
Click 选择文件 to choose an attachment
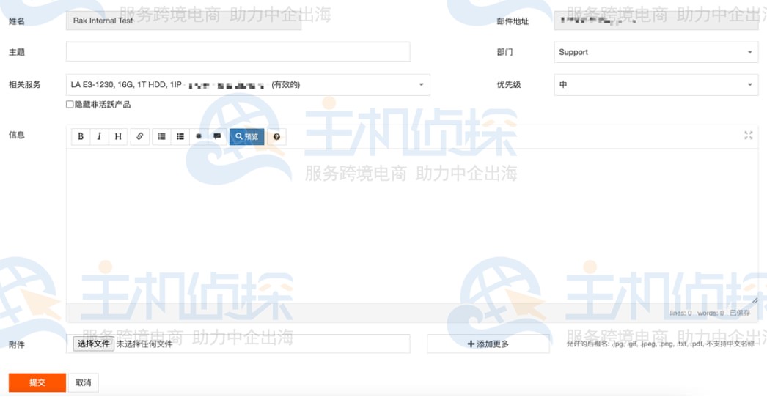(x=94, y=344)
